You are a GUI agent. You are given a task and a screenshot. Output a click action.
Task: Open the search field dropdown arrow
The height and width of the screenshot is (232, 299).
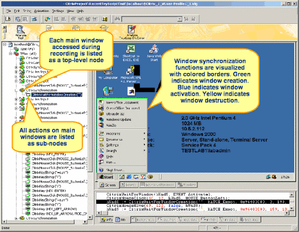point(179,19)
